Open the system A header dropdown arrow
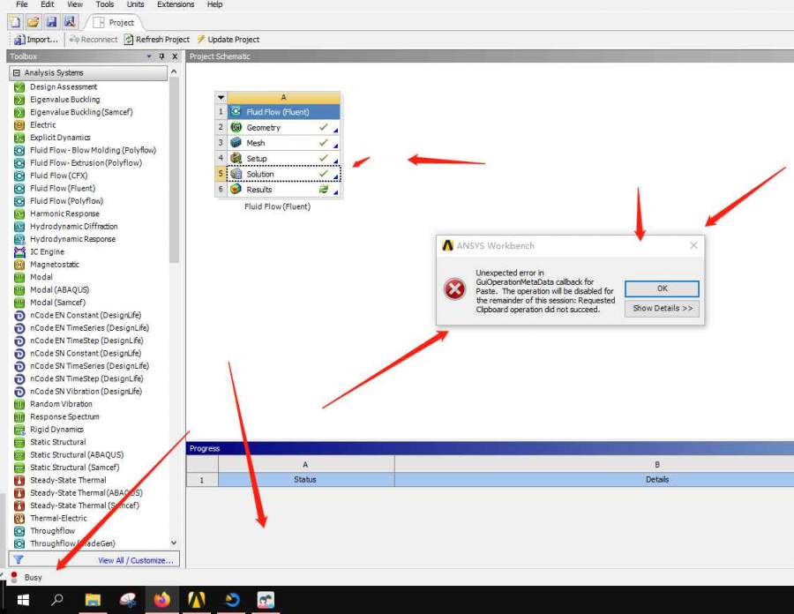The image size is (794, 614). 221,98
